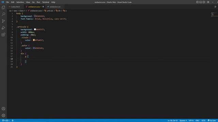218x122 pixels.
Task: Click line number 1 in gutter
Action: click(x=12, y=14)
